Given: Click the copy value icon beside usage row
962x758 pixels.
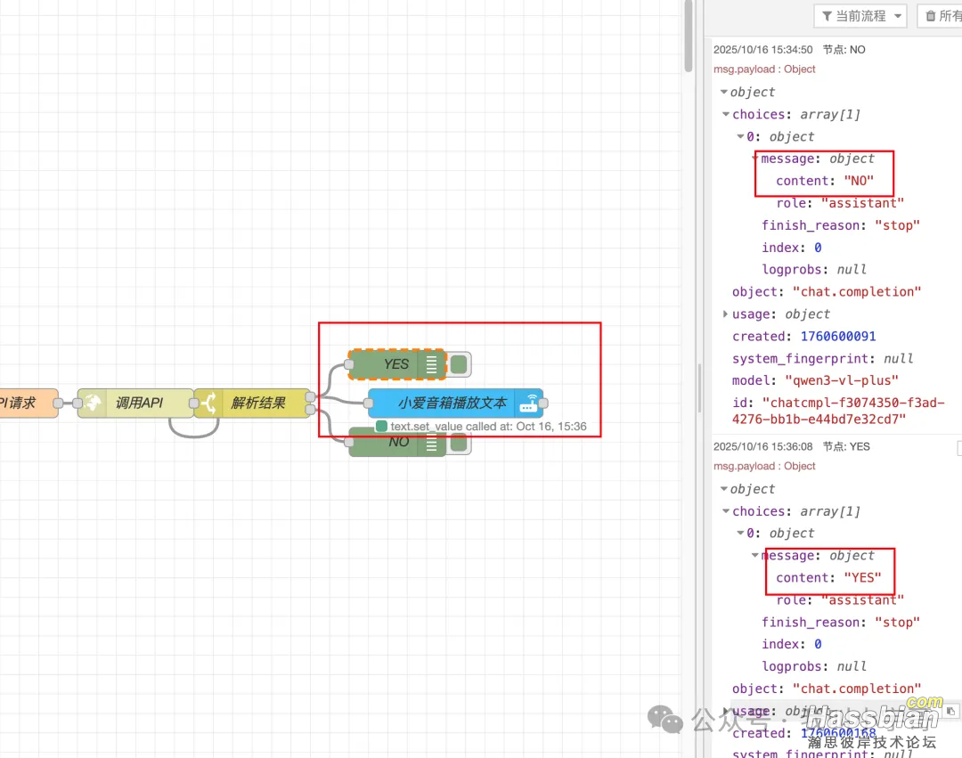Looking at the screenshot, I should 950,711.
